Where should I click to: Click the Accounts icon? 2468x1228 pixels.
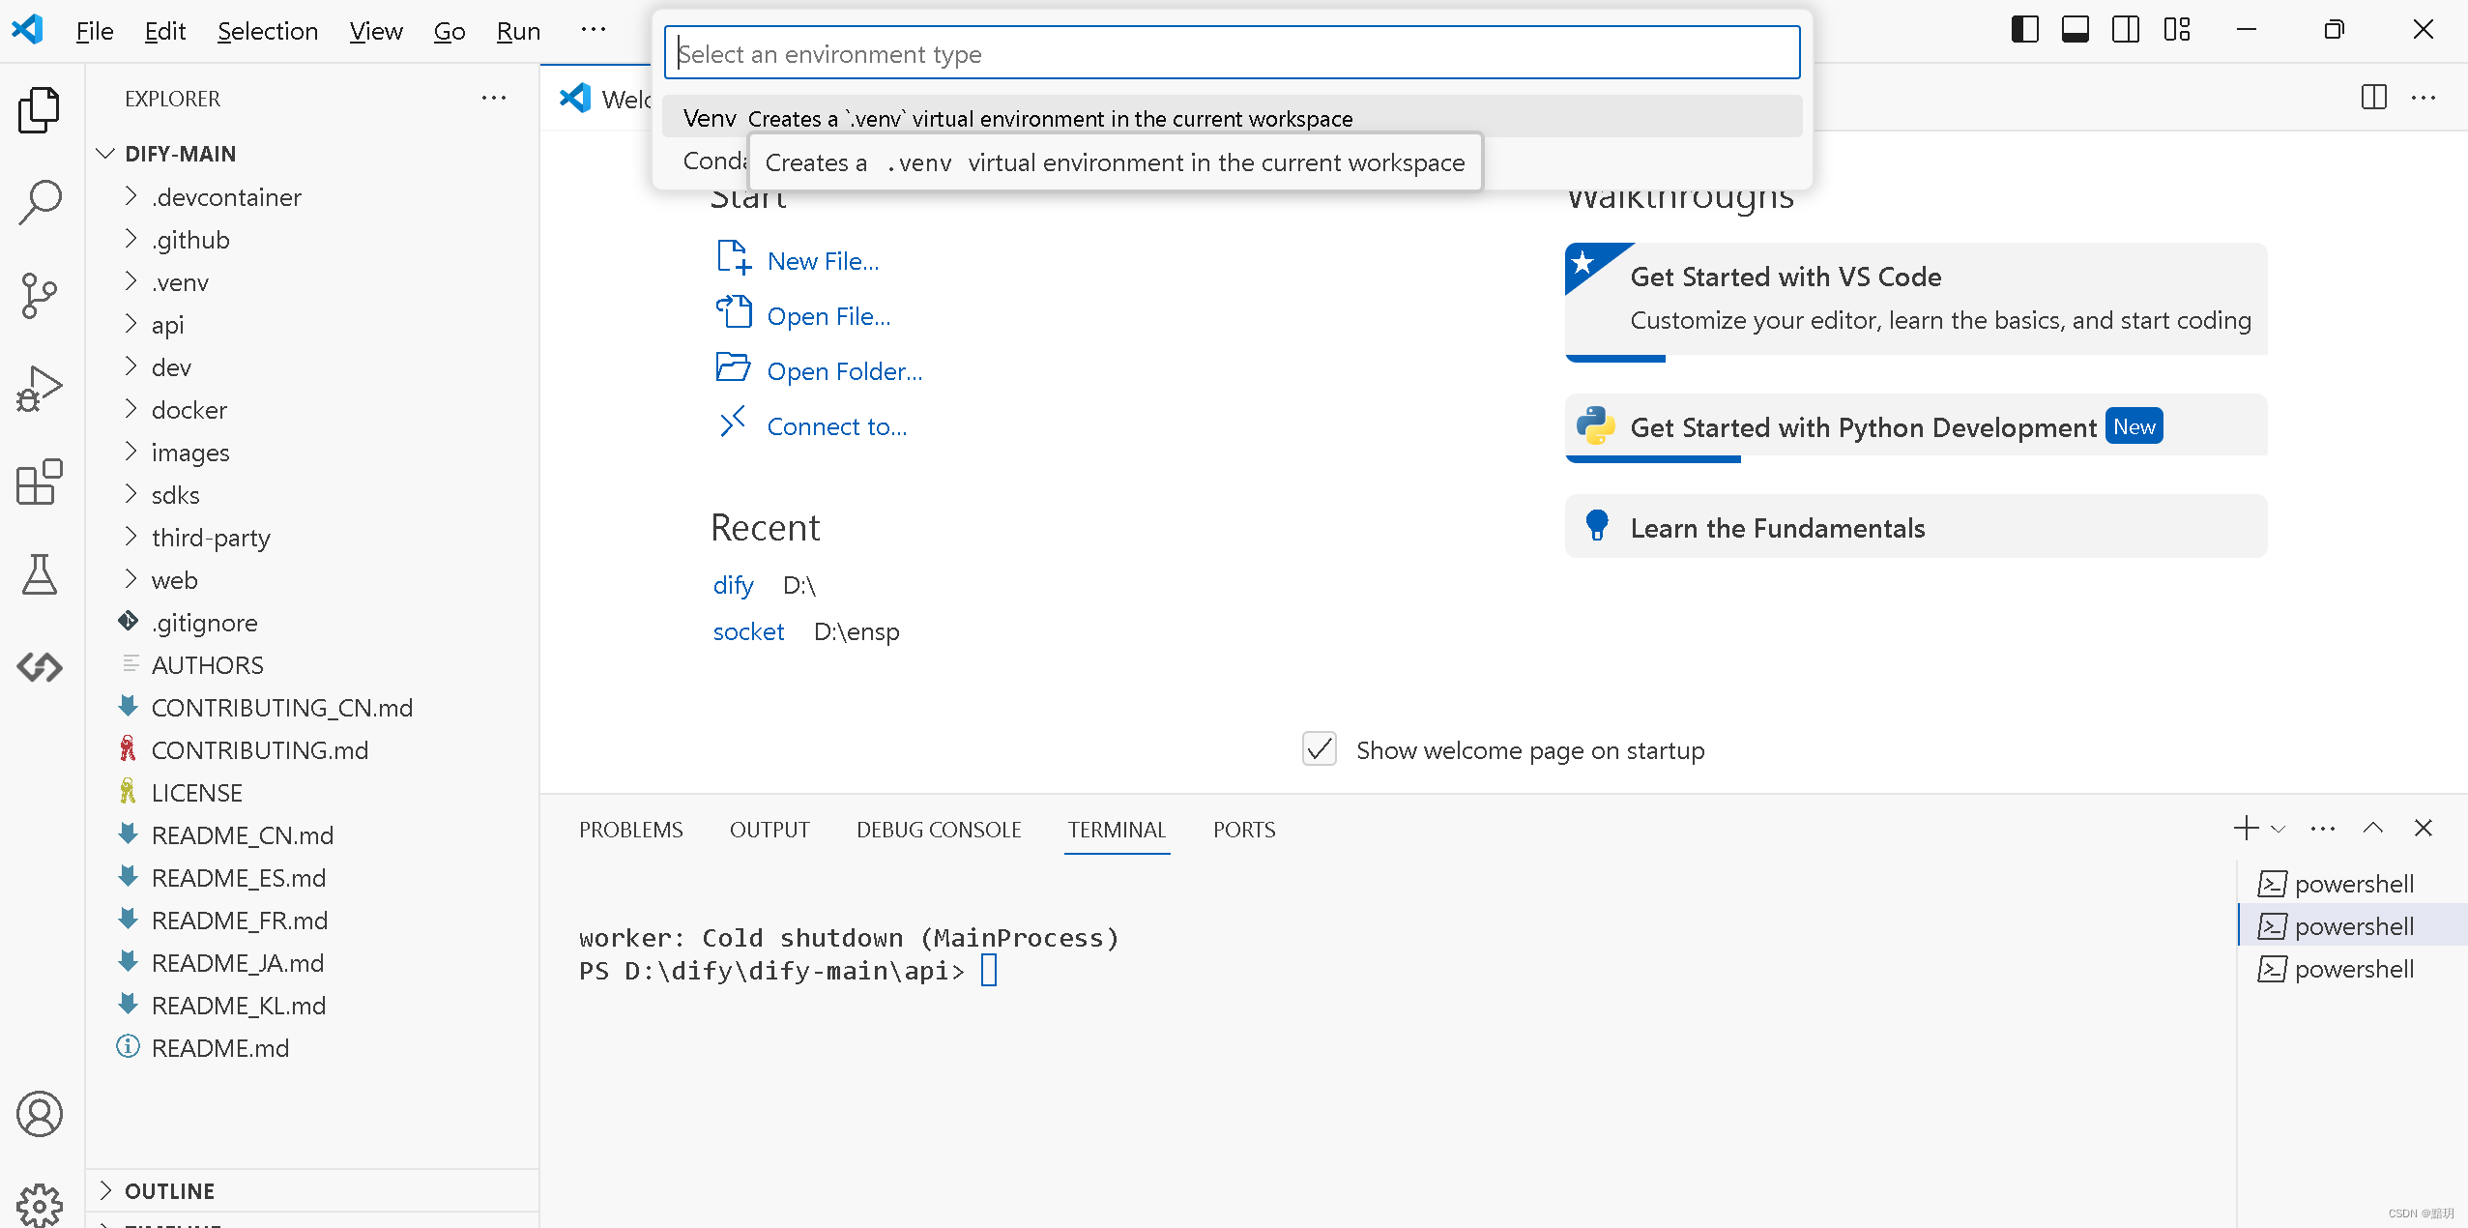40,1114
